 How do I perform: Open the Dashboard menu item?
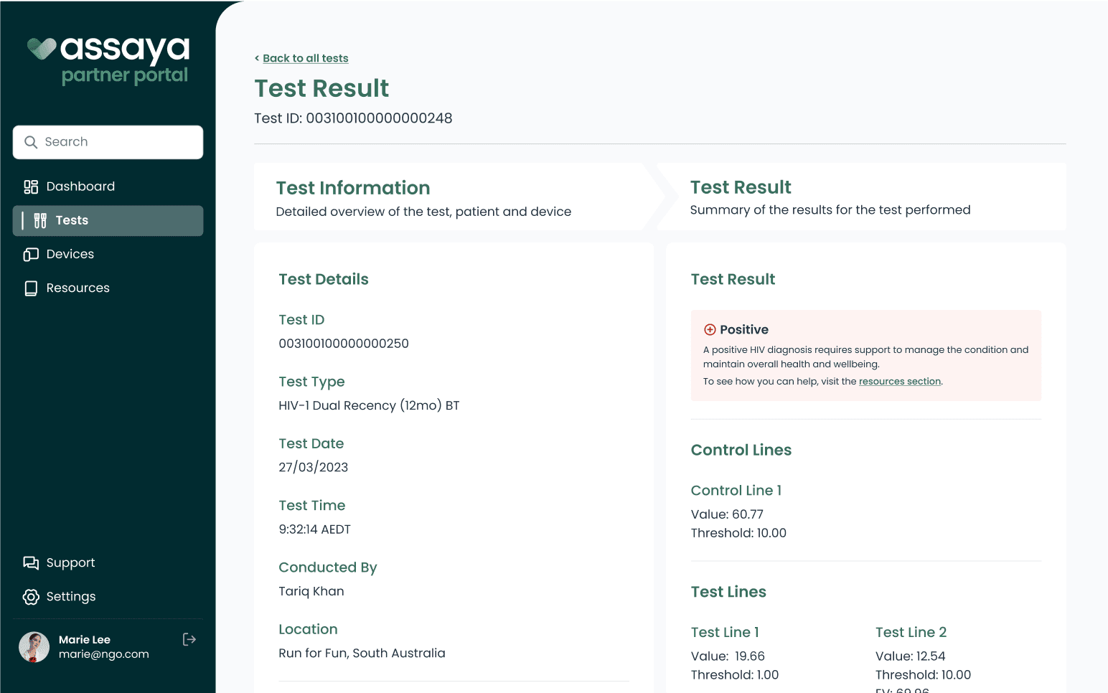pyautogui.click(x=80, y=187)
